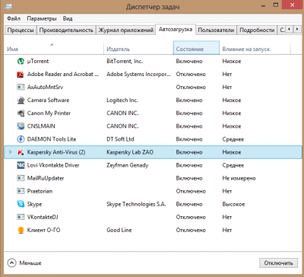Select the DAEMON Tools Lite entry
Viewport: 304px width, 277px height.
(x=52, y=139)
